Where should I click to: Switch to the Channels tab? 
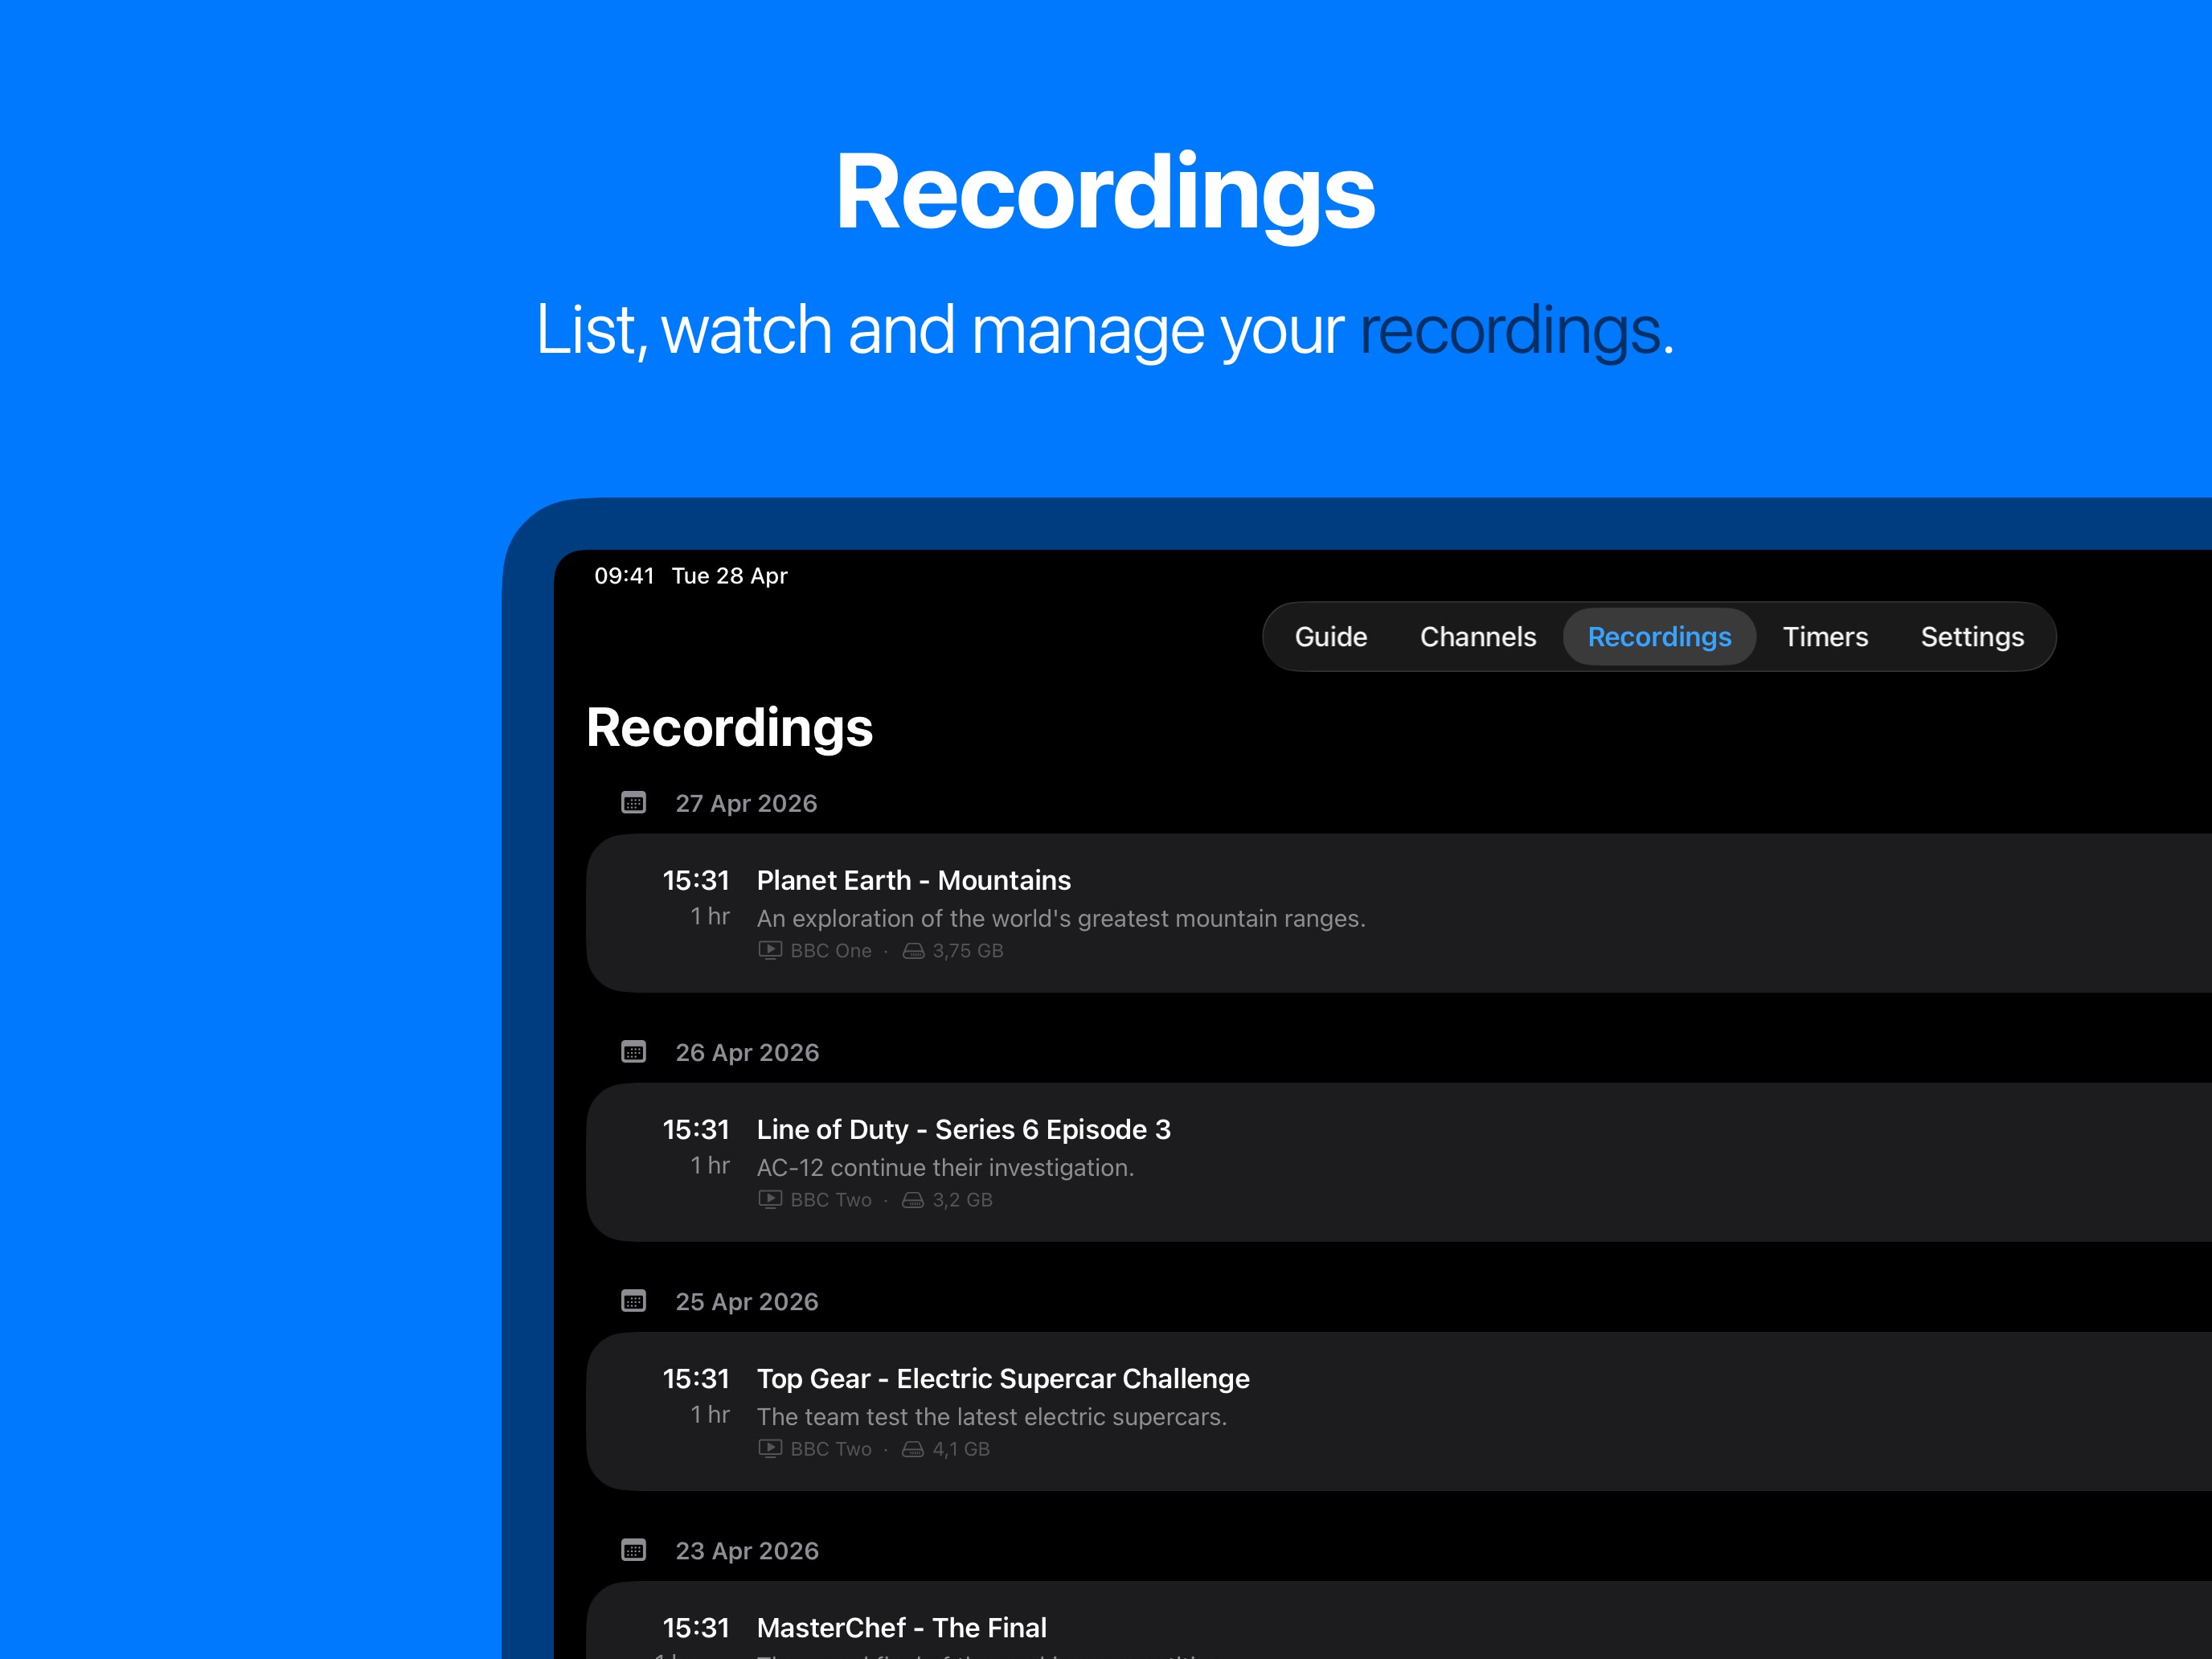1478,637
